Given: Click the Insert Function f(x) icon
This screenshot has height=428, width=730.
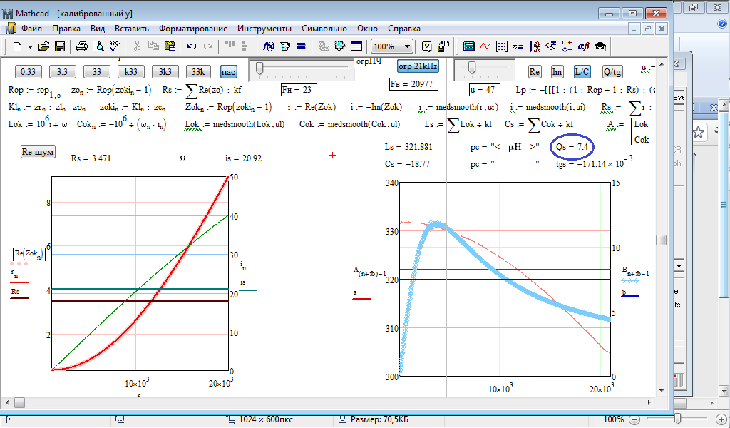Looking at the screenshot, I should coord(269,46).
